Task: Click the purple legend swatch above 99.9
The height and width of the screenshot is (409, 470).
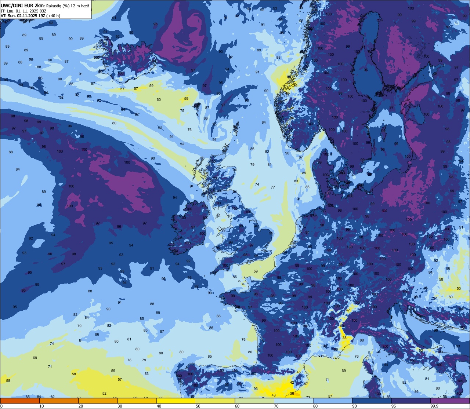Action: point(450,401)
